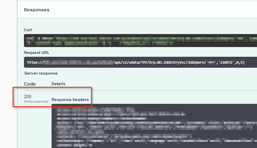Select the Responses section heading
Viewport: 257px width, 148px height.
click(x=37, y=10)
